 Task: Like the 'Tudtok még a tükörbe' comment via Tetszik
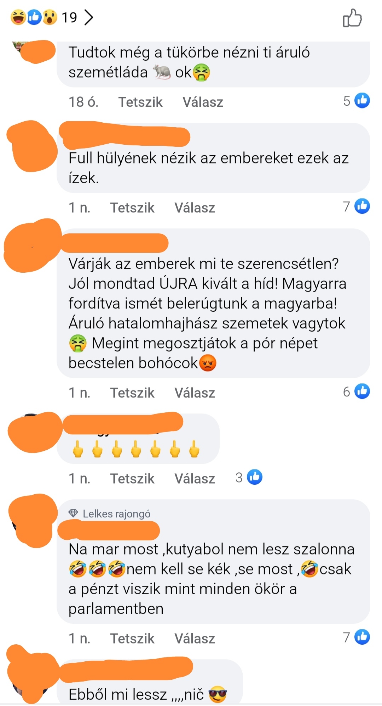pyautogui.click(x=140, y=102)
